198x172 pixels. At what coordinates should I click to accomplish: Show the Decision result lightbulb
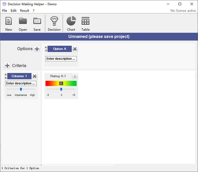pyautogui.click(x=54, y=24)
